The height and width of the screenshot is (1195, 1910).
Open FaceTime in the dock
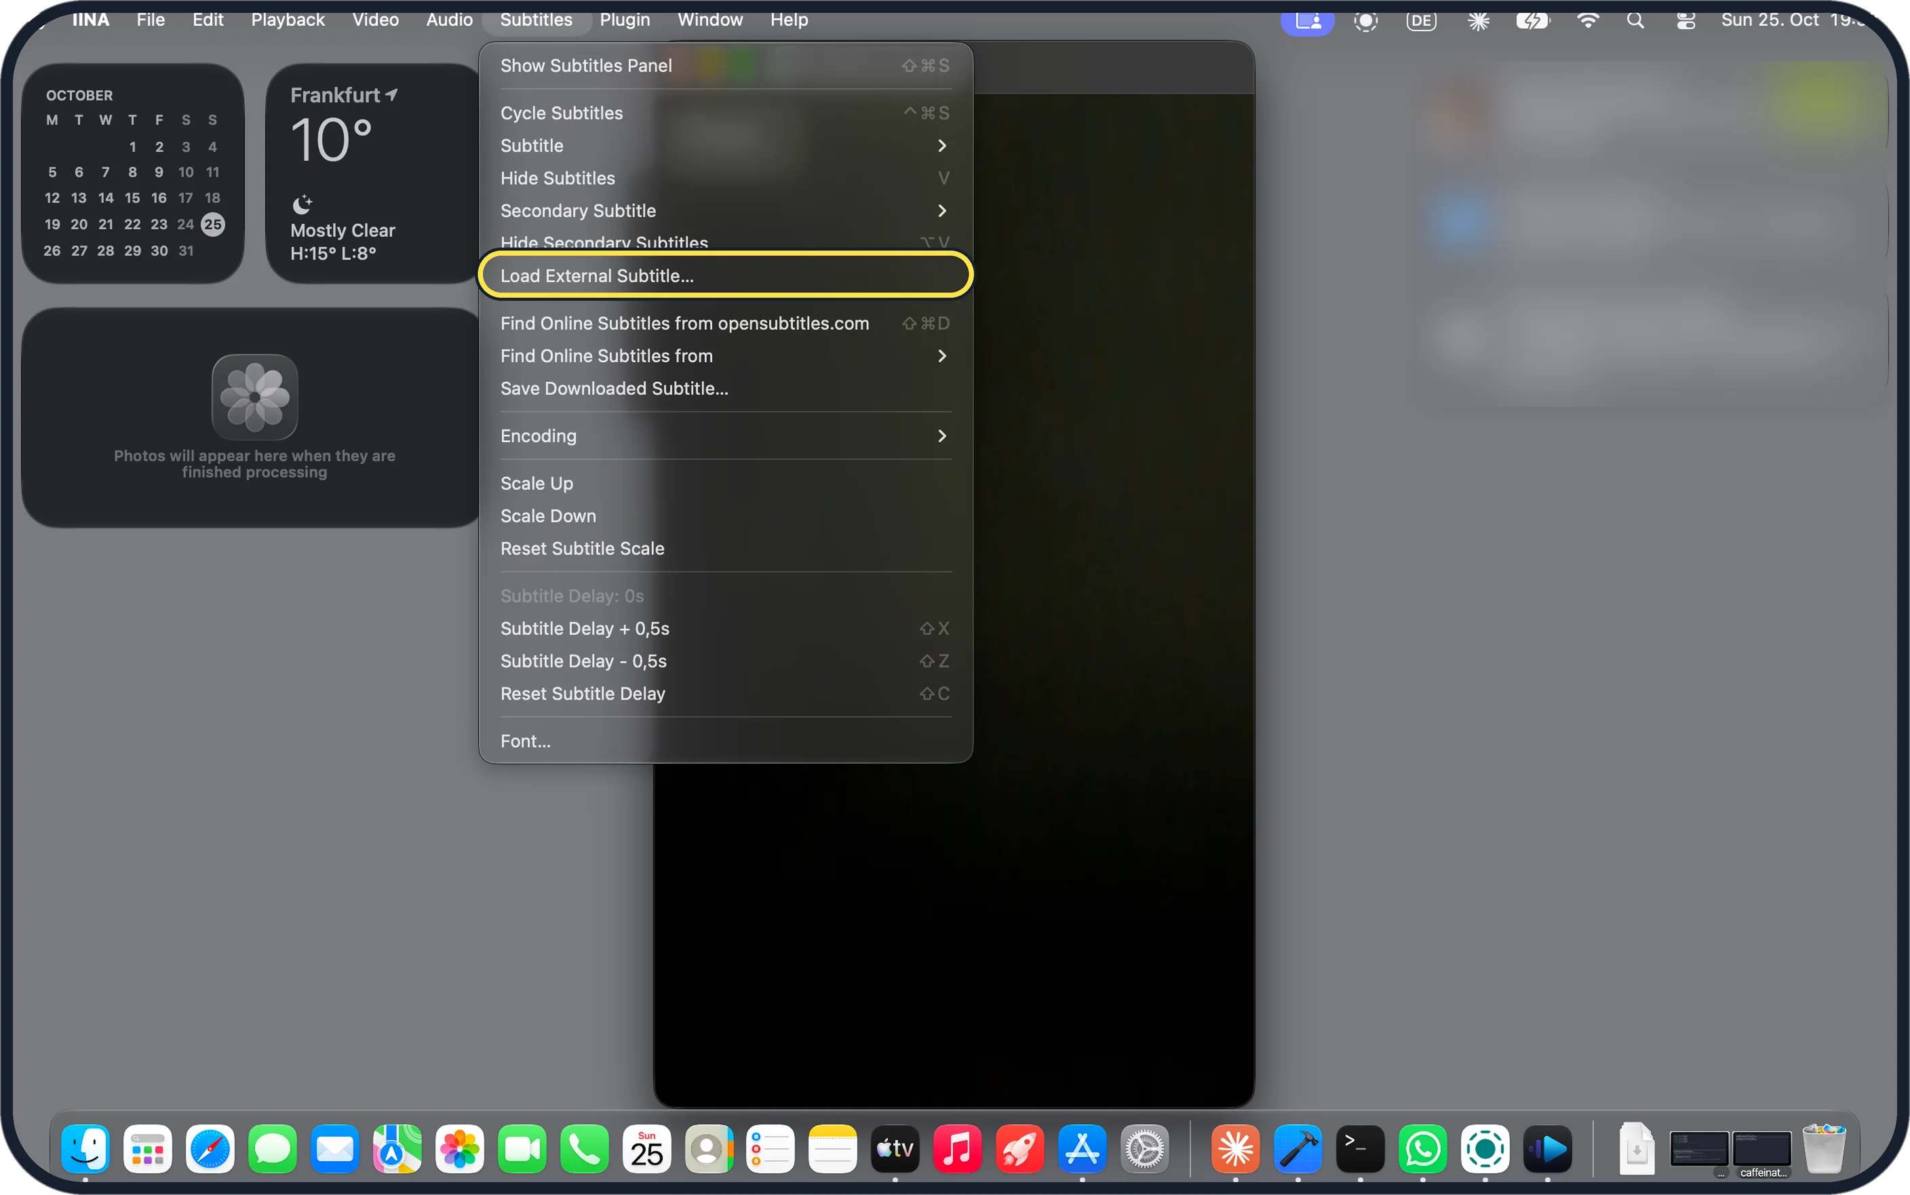[x=522, y=1148]
